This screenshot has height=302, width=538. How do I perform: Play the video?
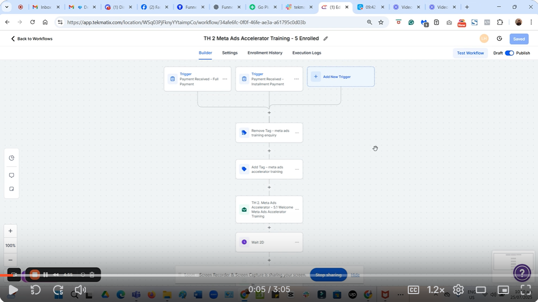12,290
